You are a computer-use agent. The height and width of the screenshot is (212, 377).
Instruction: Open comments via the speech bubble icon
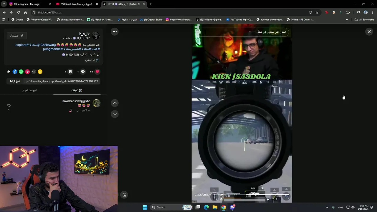83,72
